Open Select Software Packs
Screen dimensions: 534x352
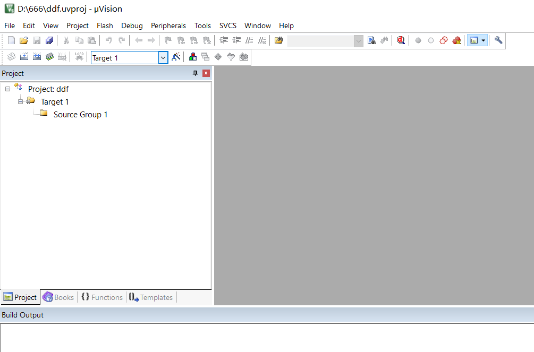click(x=231, y=57)
